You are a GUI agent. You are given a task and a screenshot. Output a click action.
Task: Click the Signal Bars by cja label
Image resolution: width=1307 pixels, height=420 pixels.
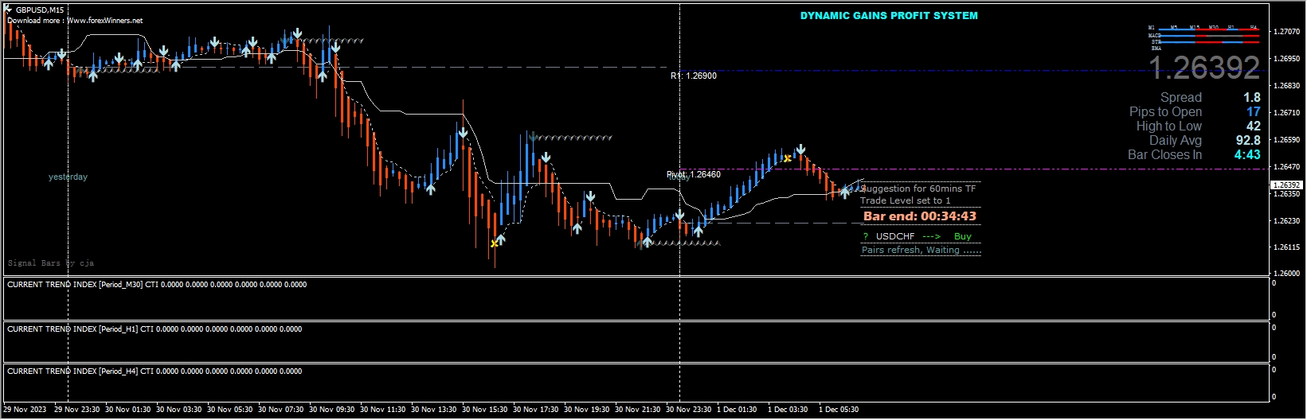coord(51,262)
